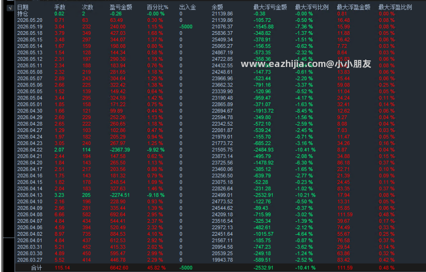426x272 pixels.
Task: Click balance value 25836.37
Action: point(222,33)
